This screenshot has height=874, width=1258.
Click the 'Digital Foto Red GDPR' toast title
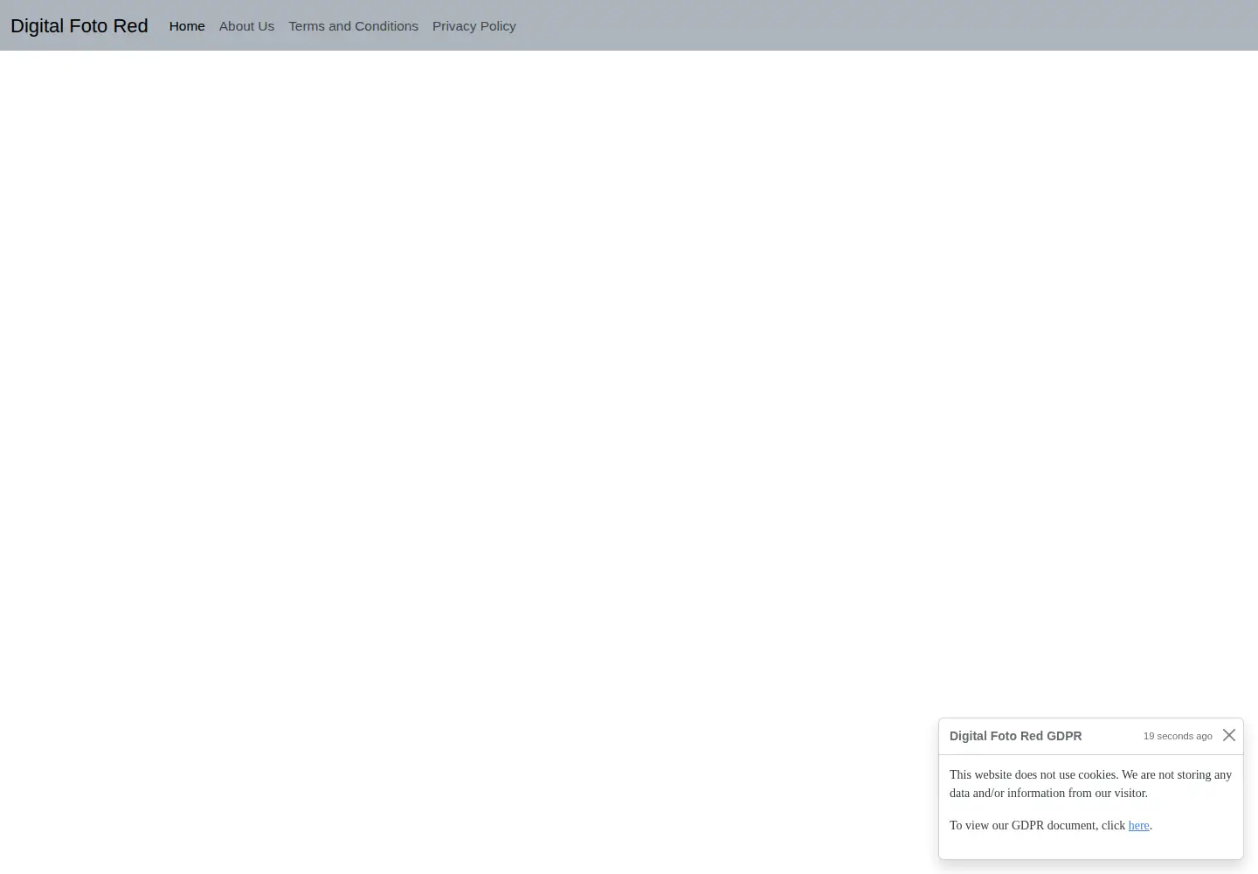pyautogui.click(x=1015, y=736)
